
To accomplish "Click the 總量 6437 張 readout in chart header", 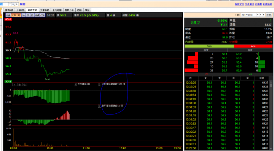I will tap(131, 15).
